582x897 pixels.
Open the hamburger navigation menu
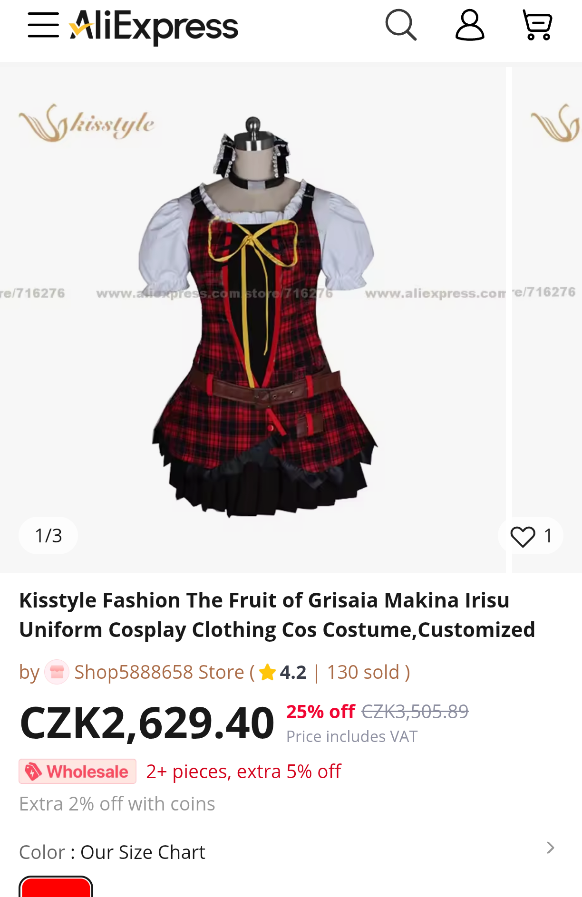click(x=43, y=25)
